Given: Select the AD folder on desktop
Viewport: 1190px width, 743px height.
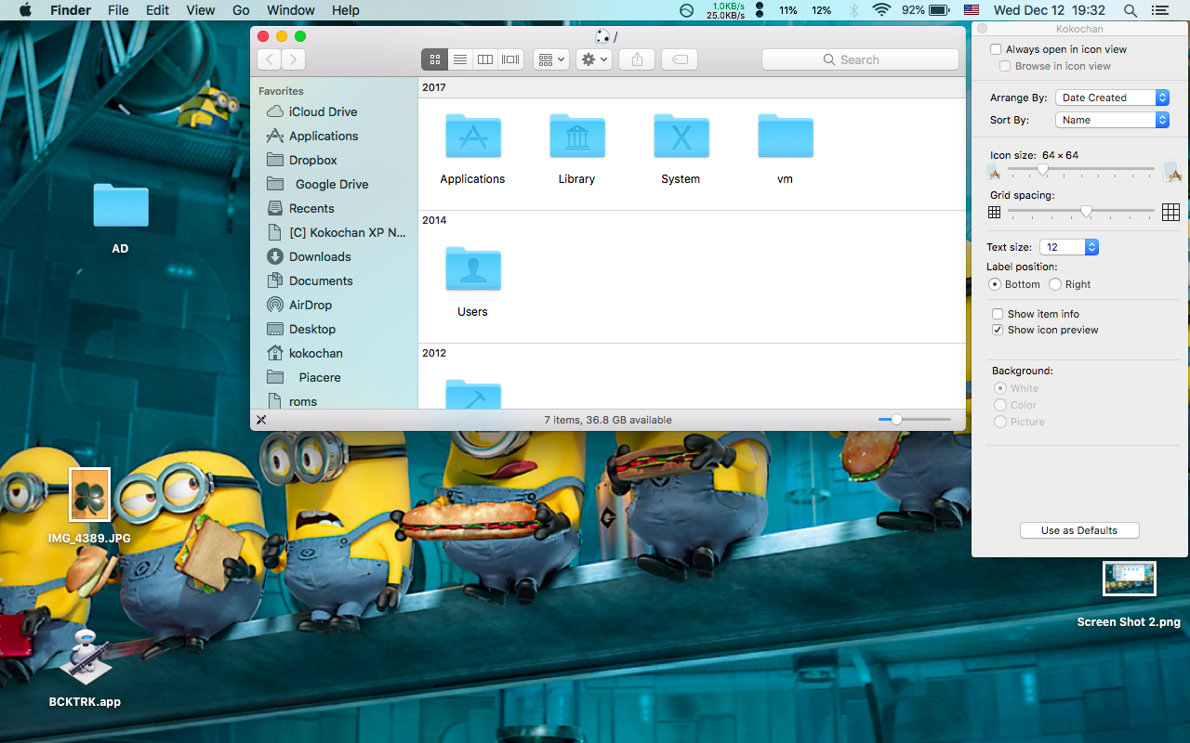Looking at the screenshot, I should [121, 206].
